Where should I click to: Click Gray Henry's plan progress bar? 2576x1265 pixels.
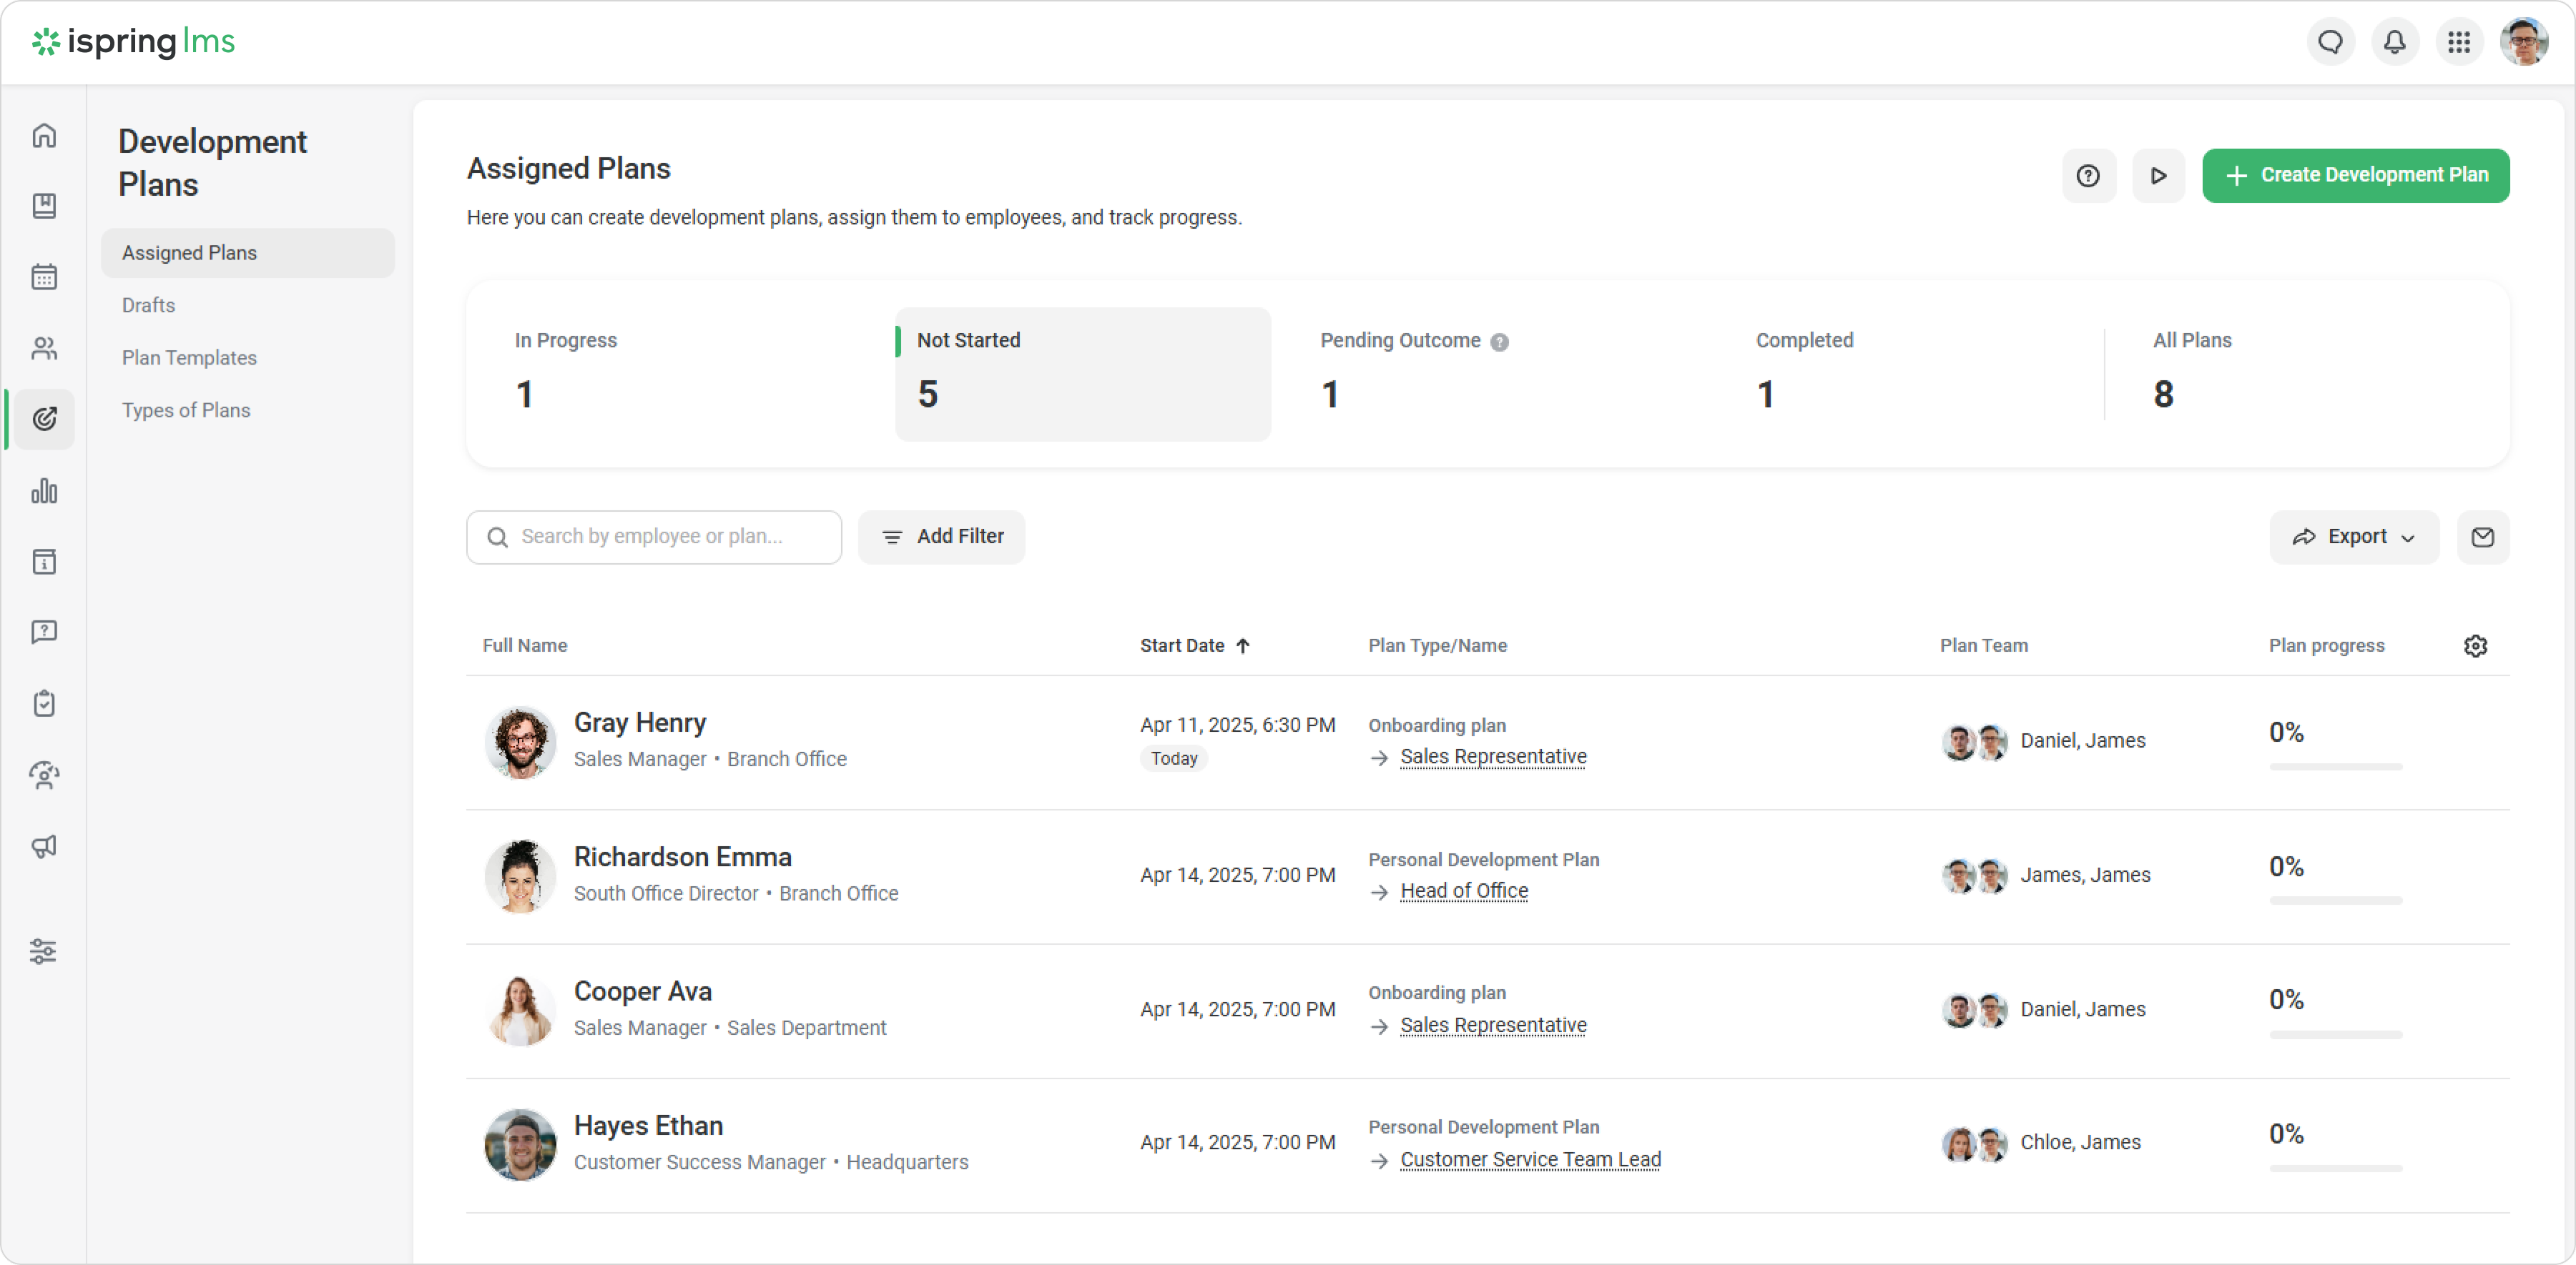coord(2335,766)
